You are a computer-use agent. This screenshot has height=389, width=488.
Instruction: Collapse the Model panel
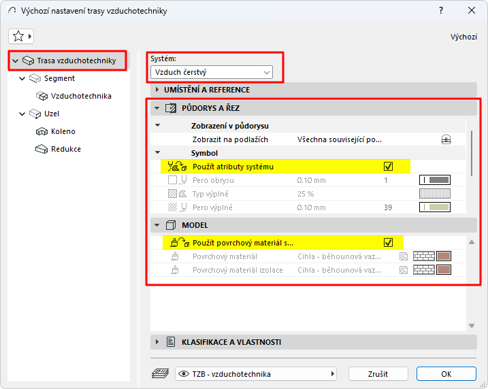click(157, 225)
